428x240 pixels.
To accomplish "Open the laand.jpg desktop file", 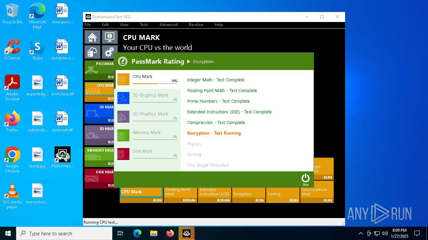I will [37, 158].
